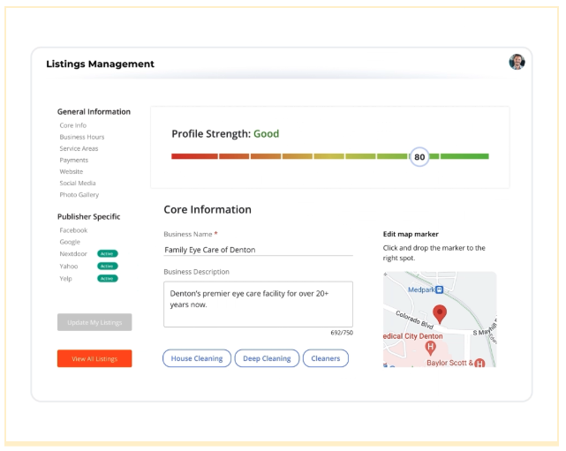The height and width of the screenshot is (451, 566).
Task: Click the Business Name input field
Action: tap(258, 250)
